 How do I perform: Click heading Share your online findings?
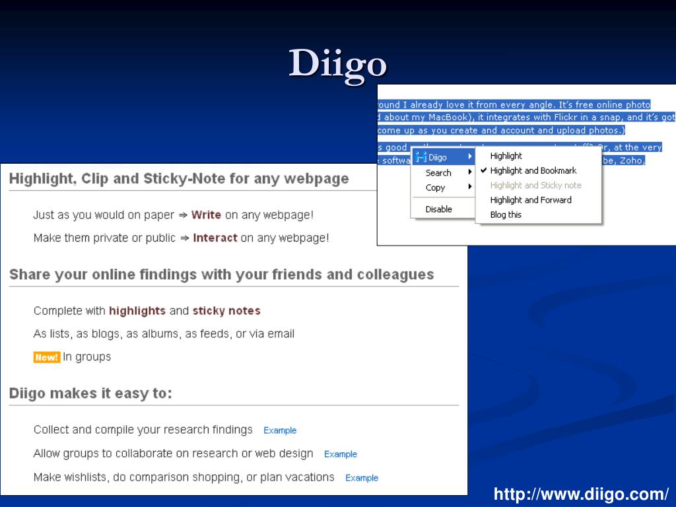[222, 275]
